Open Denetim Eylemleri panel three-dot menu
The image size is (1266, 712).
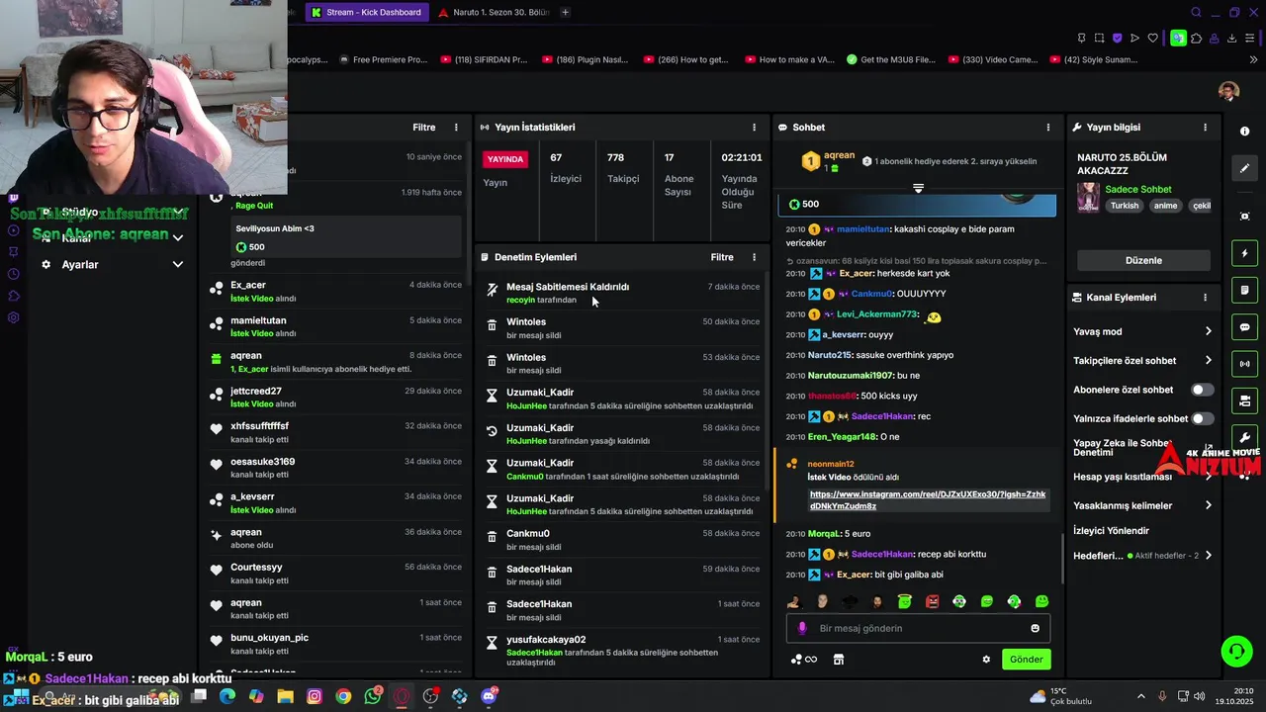754,257
